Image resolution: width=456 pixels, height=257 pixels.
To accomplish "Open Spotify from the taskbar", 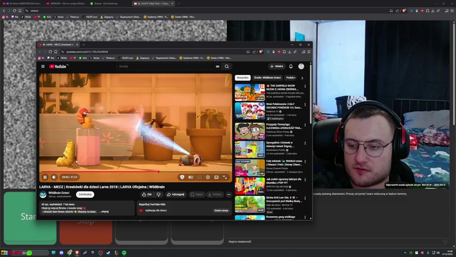I will pyautogui.click(x=124, y=253).
